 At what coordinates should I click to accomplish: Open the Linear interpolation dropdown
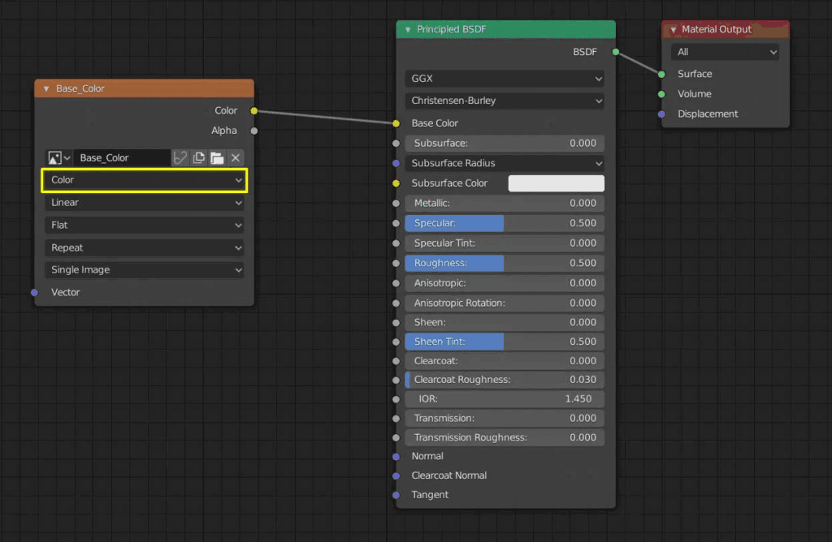tap(145, 203)
